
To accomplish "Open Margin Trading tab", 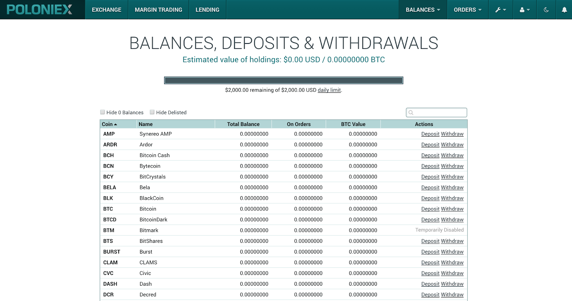I will [158, 10].
